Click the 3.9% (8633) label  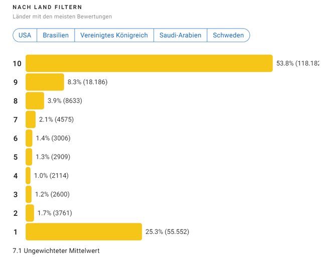pyautogui.click(x=65, y=101)
